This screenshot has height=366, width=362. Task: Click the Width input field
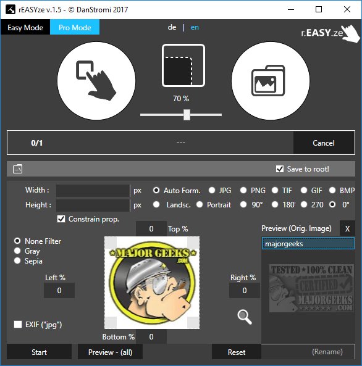[x=93, y=191]
